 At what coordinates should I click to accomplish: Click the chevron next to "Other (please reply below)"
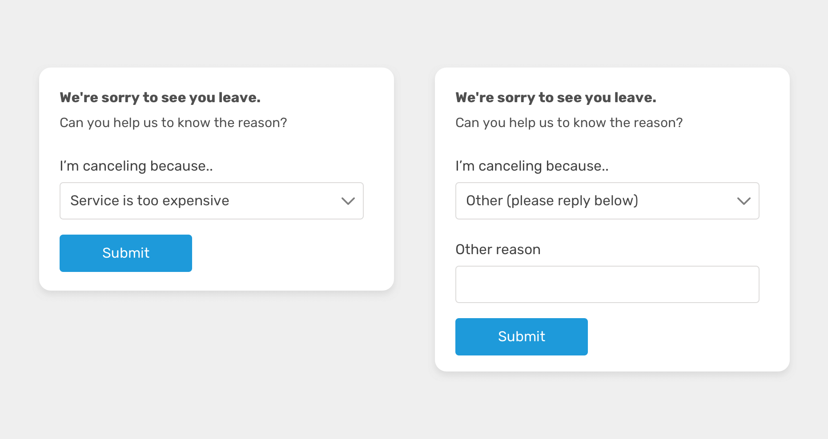point(744,201)
